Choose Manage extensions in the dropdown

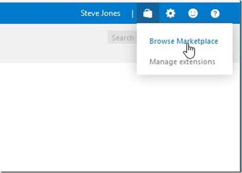(x=182, y=61)
